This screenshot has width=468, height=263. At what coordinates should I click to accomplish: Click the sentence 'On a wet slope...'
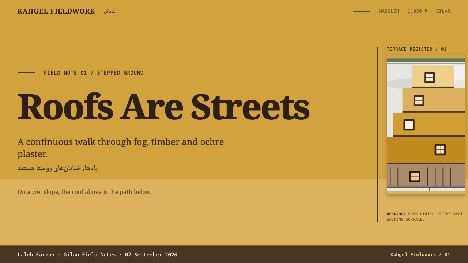click(x=85, y=192)
